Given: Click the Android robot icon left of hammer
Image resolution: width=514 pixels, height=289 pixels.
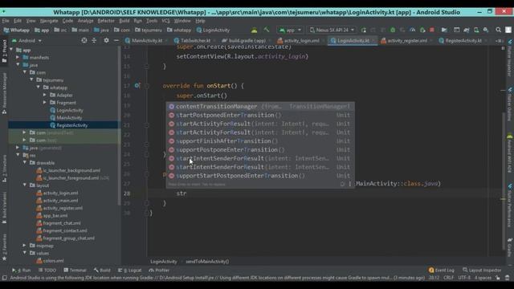Looking at the screenshot, I should pos(254,30).
